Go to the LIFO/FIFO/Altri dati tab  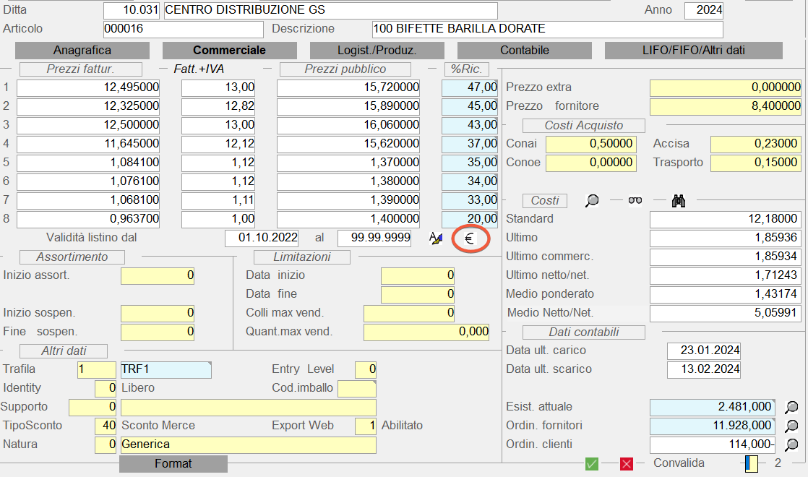pyautogui.click(x=693, y=51)
